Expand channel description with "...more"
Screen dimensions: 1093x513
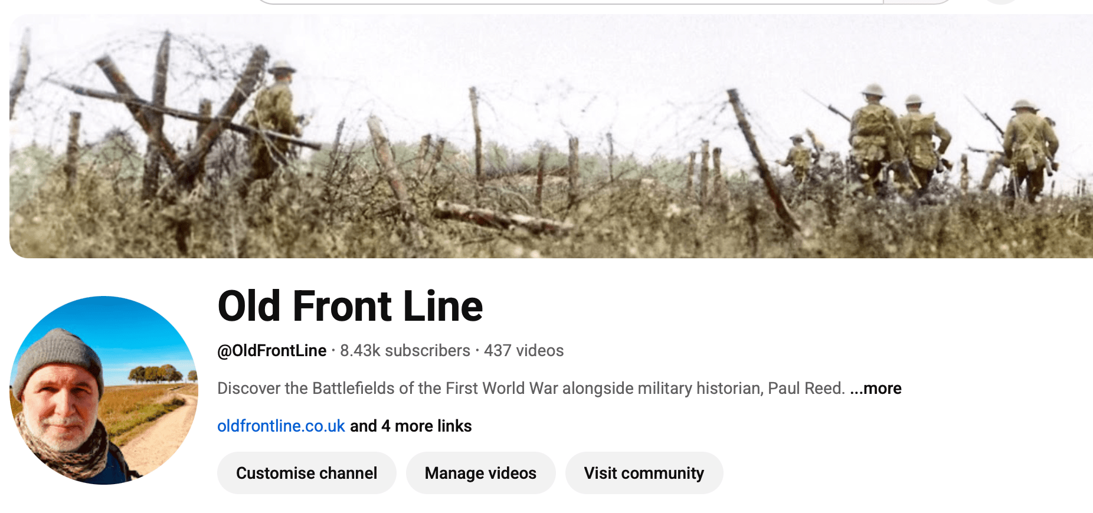tap(876, 388)
